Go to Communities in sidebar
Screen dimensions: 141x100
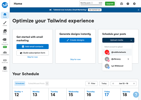pos(5,53)
